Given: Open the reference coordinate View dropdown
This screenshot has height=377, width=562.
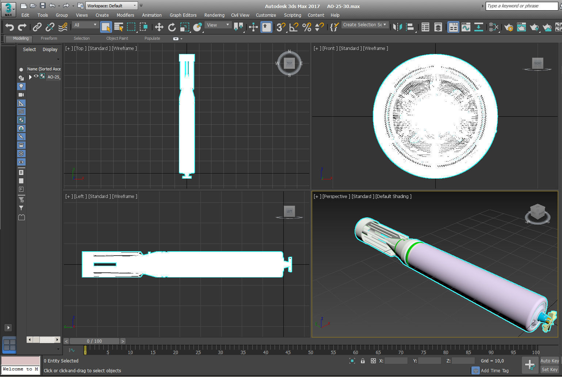Looking at the screenshot, I should pos(218,25).
